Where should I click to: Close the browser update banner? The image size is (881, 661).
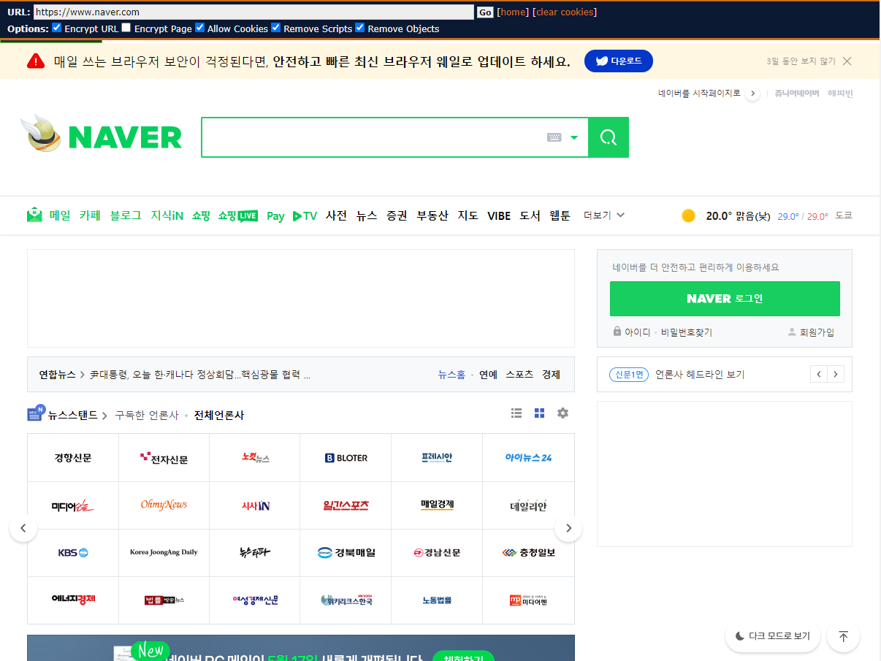[x=847, y=61]
